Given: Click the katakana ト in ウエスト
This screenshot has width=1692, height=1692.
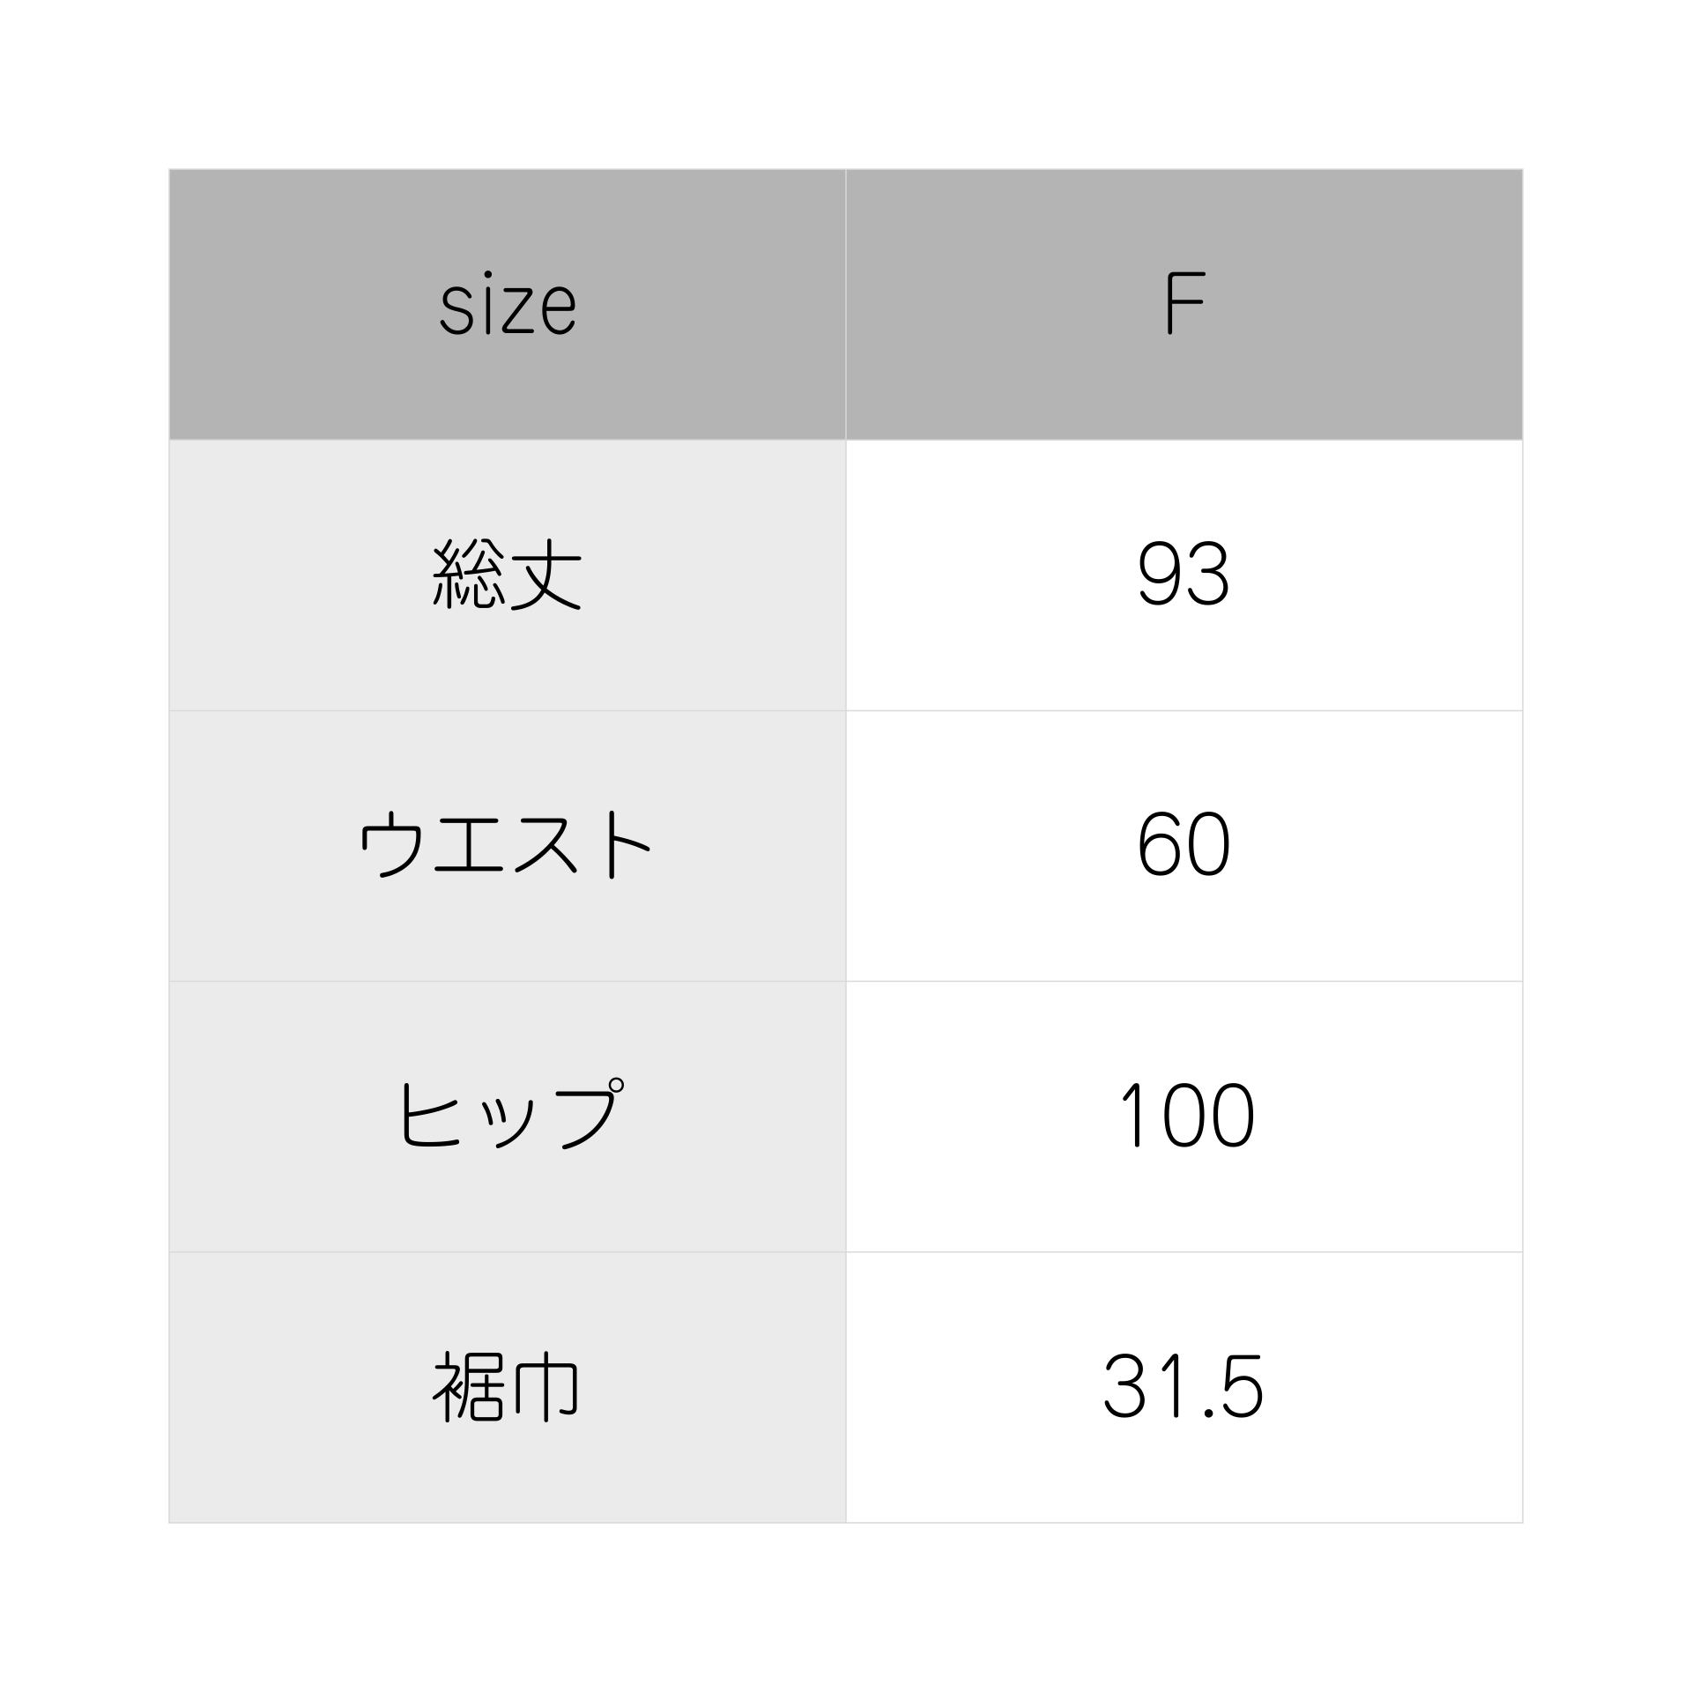Looking at the screenshot, I should [625, 845].
